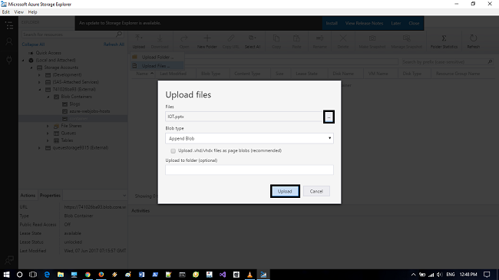Open Microsoft Edge from the taskbar
Viewport: 499px width, 280px height.
click(x=47, y=275)
